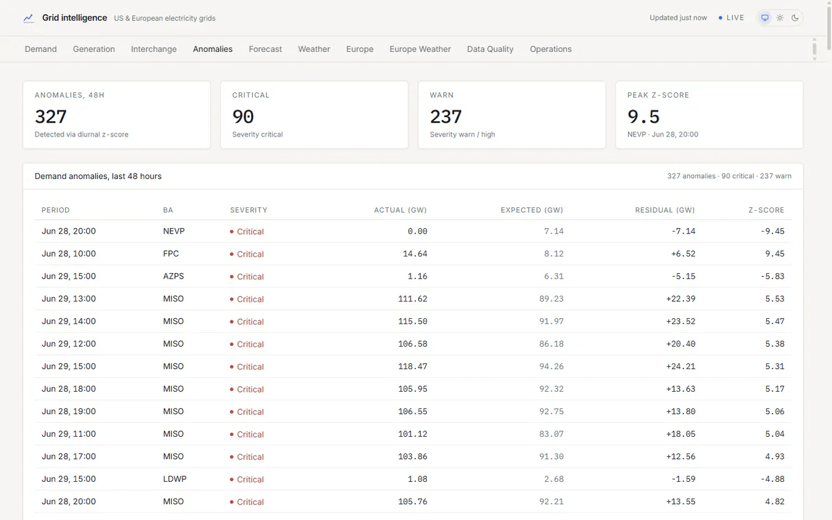Click z-score value 4.82
The height and width of the screenshot is (520, 832).
click(775, 502)
